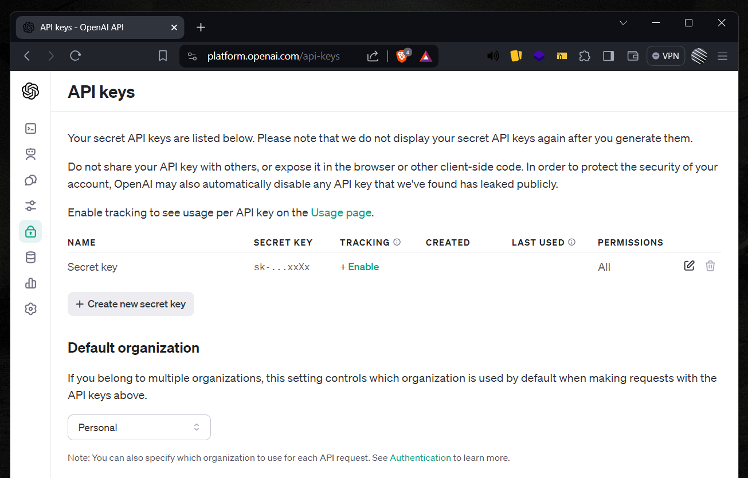The width and height of the screenshot is (748, 478).
Task: Click the speaker audio icon
Action: tap(492, 56)
